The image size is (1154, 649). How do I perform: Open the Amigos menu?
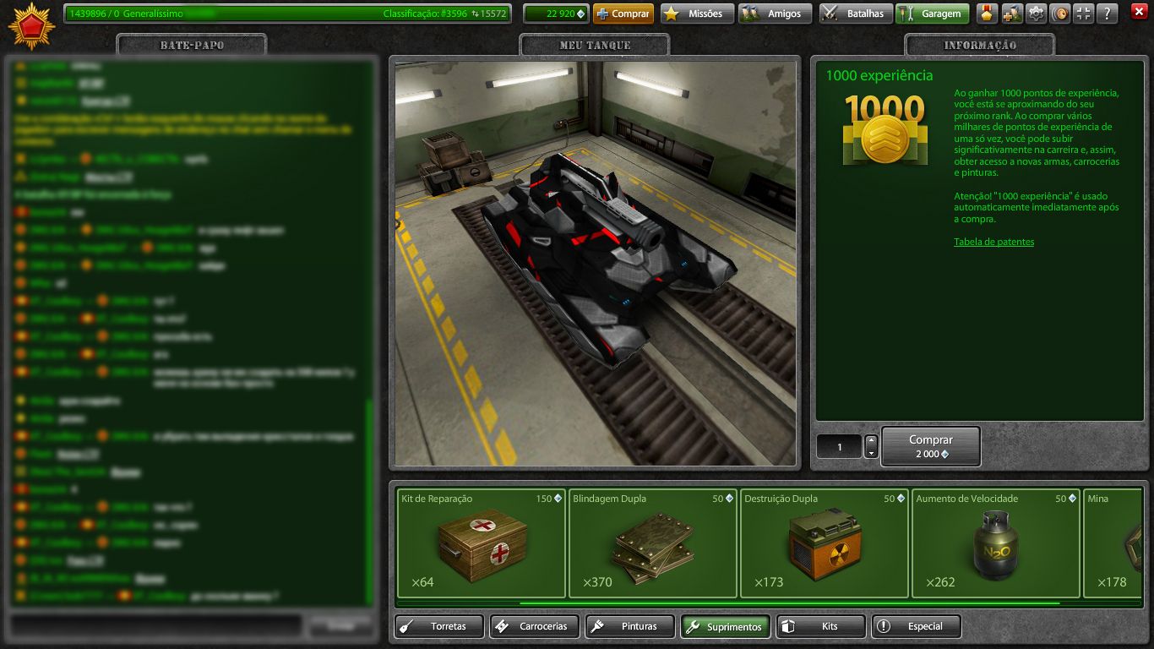pos(776,14)
